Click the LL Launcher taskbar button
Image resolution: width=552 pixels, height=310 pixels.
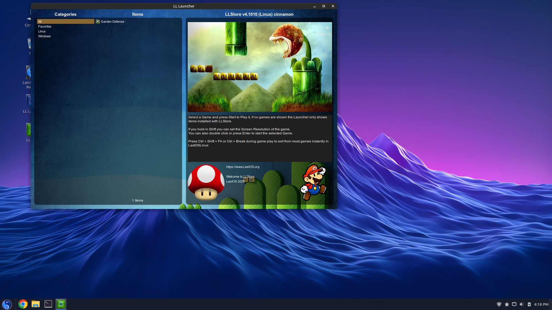[x=61, y=304]
